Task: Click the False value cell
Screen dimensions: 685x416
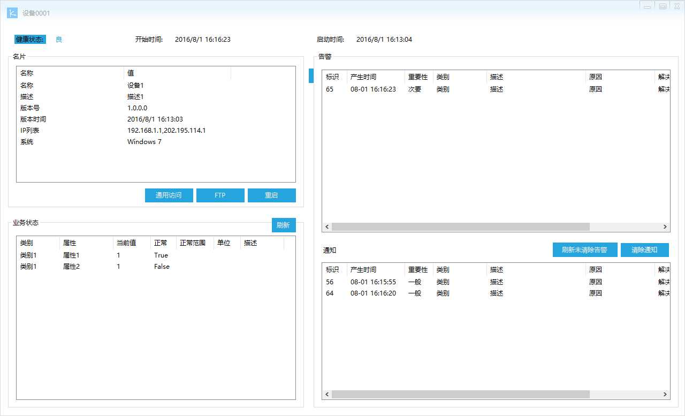Action: (x=162, y=267)
